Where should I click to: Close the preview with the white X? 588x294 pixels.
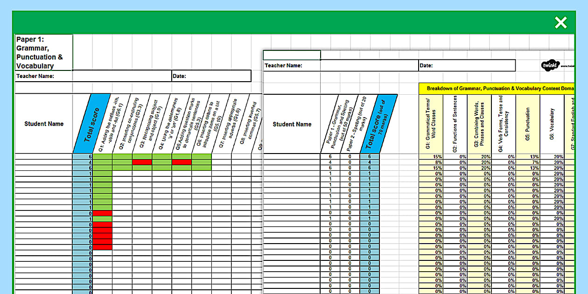[560, 22]
